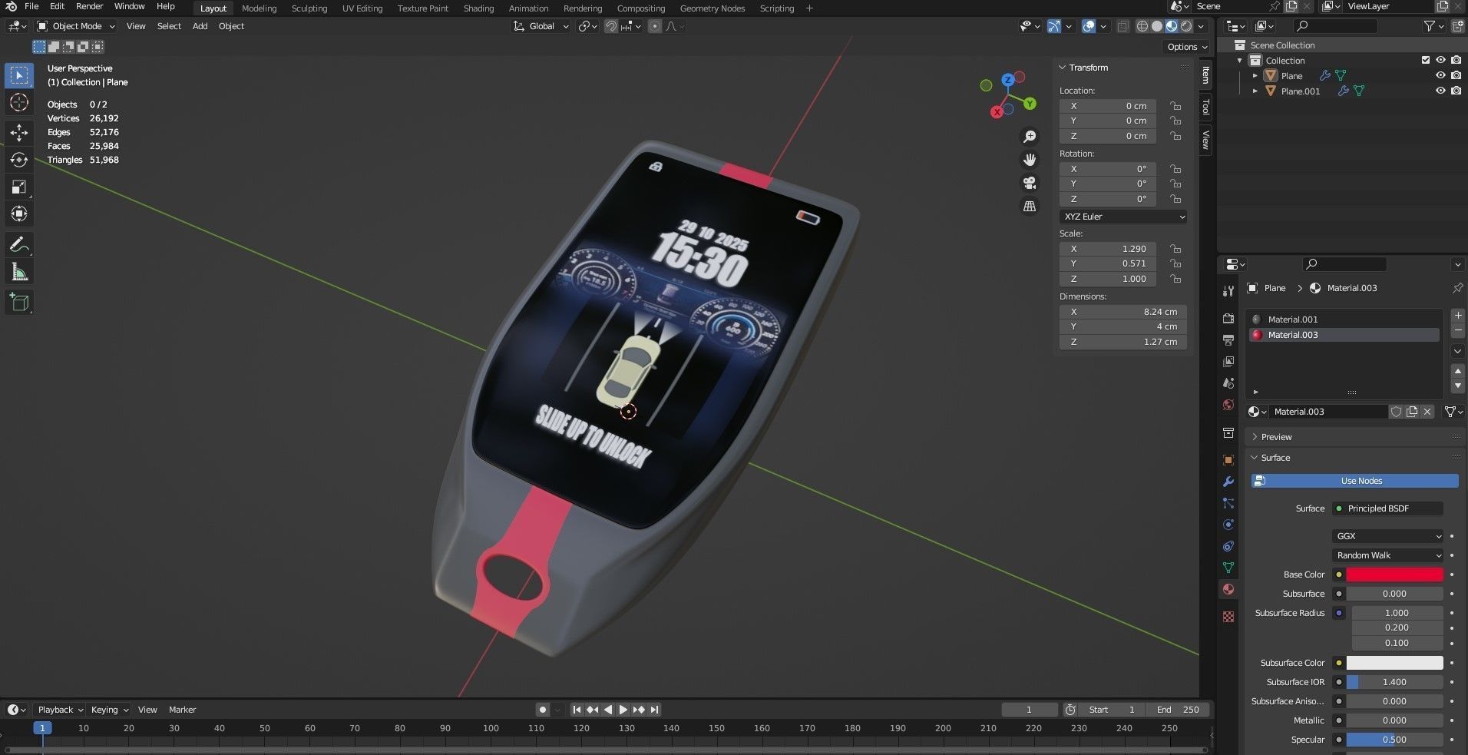Click Principled BSDF surface shader button
The image size is (1468, 755).
(1388, 508)
